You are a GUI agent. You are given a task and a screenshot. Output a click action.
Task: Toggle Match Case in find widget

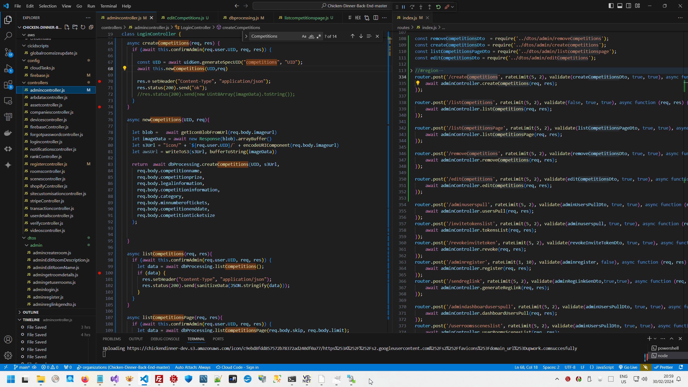[304, 36]
